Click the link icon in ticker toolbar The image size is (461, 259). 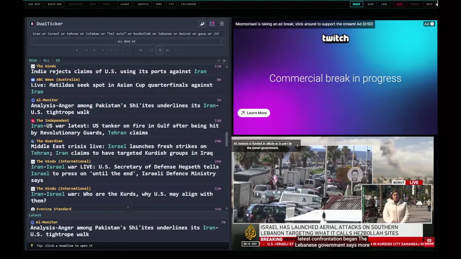tap(167, 50)
